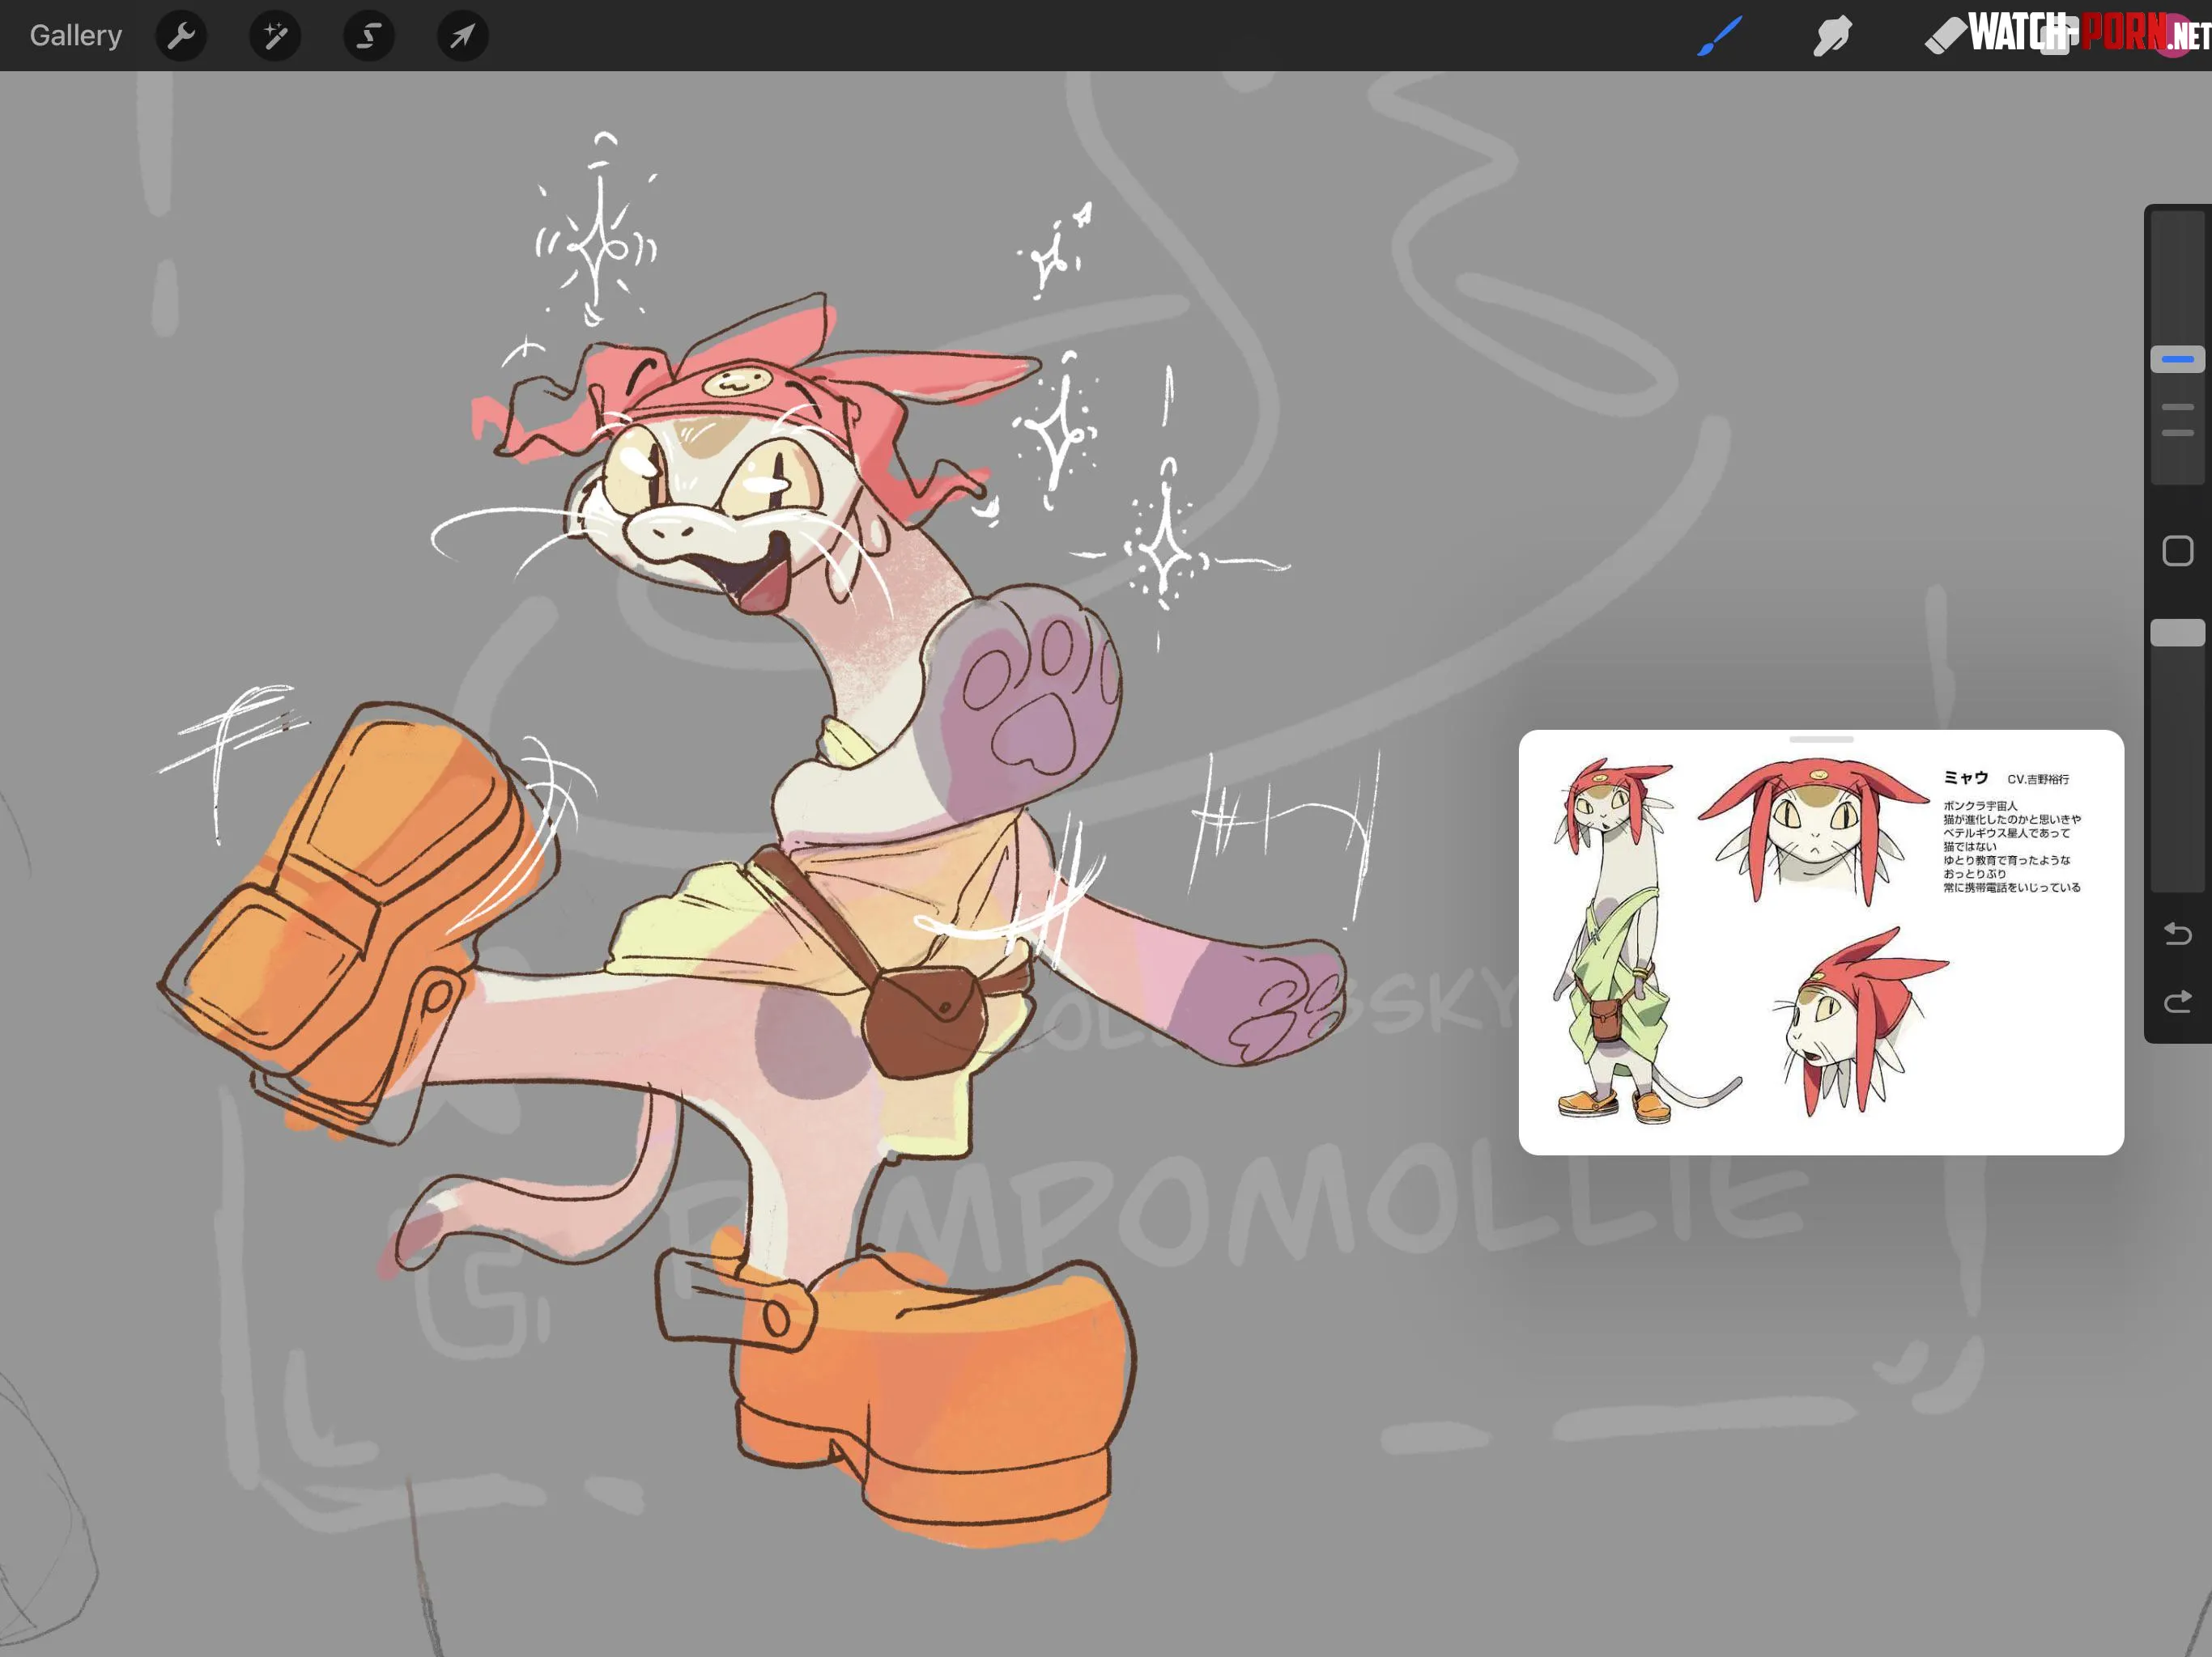The image size is (2212, 1657).
Task: Click the brush opacity slider handle
Action: [2177, 633]
